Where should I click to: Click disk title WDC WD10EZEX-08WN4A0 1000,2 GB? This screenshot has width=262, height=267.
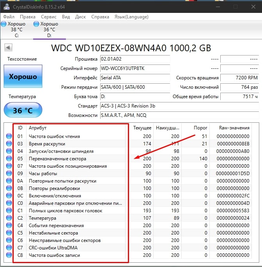tap(131, 48)
